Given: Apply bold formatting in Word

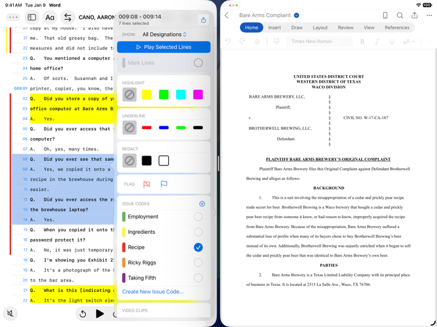Looking at the screenshot, I should tap(362, 42).
